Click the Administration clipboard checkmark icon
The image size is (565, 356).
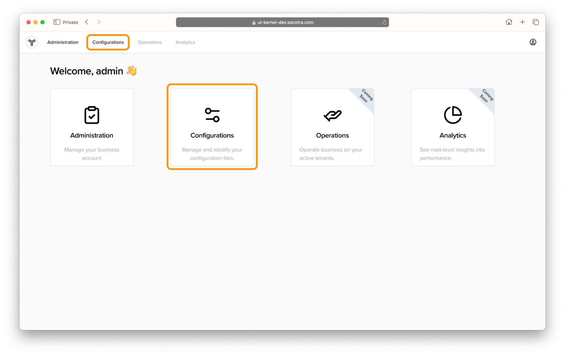(x=92, y=115)
